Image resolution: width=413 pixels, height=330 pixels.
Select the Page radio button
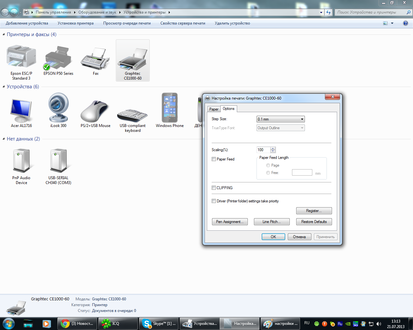click(x=268, y=165)
